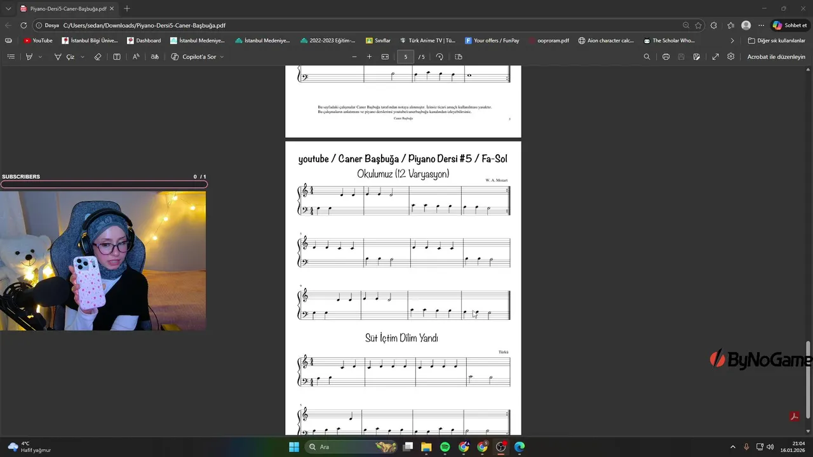The image size is (813, 457).
Task: Select the highlight tool in PDF toolbar
Action: coord(29,56)
